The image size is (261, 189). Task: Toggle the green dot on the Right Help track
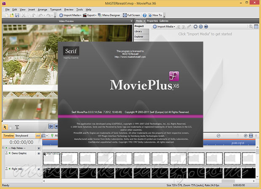[10, 168]
